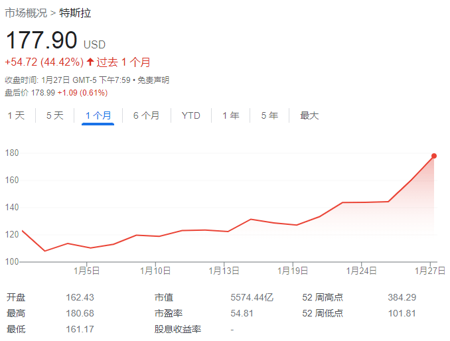Click the red up-arrow change icon
Screen dimensions: 450x341
tap(90, 62)
